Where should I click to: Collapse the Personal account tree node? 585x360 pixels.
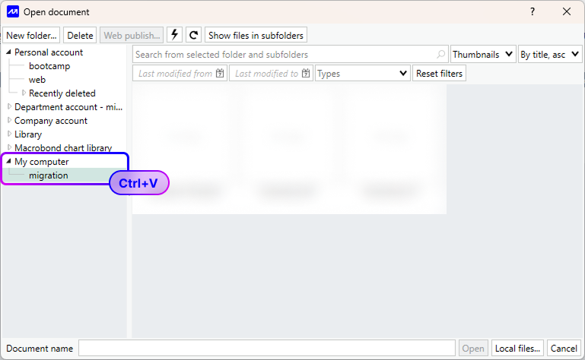(x=9, y=52)
